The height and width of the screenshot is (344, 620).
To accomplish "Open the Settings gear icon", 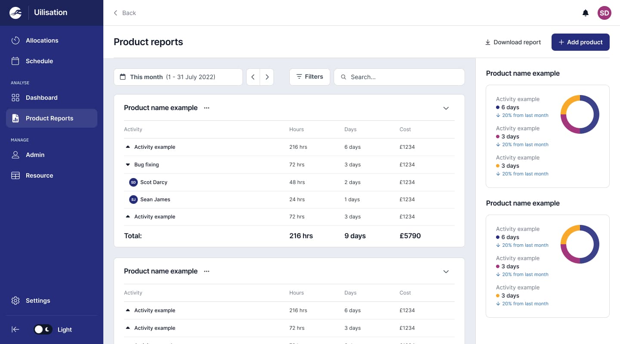I will [15, 301].
